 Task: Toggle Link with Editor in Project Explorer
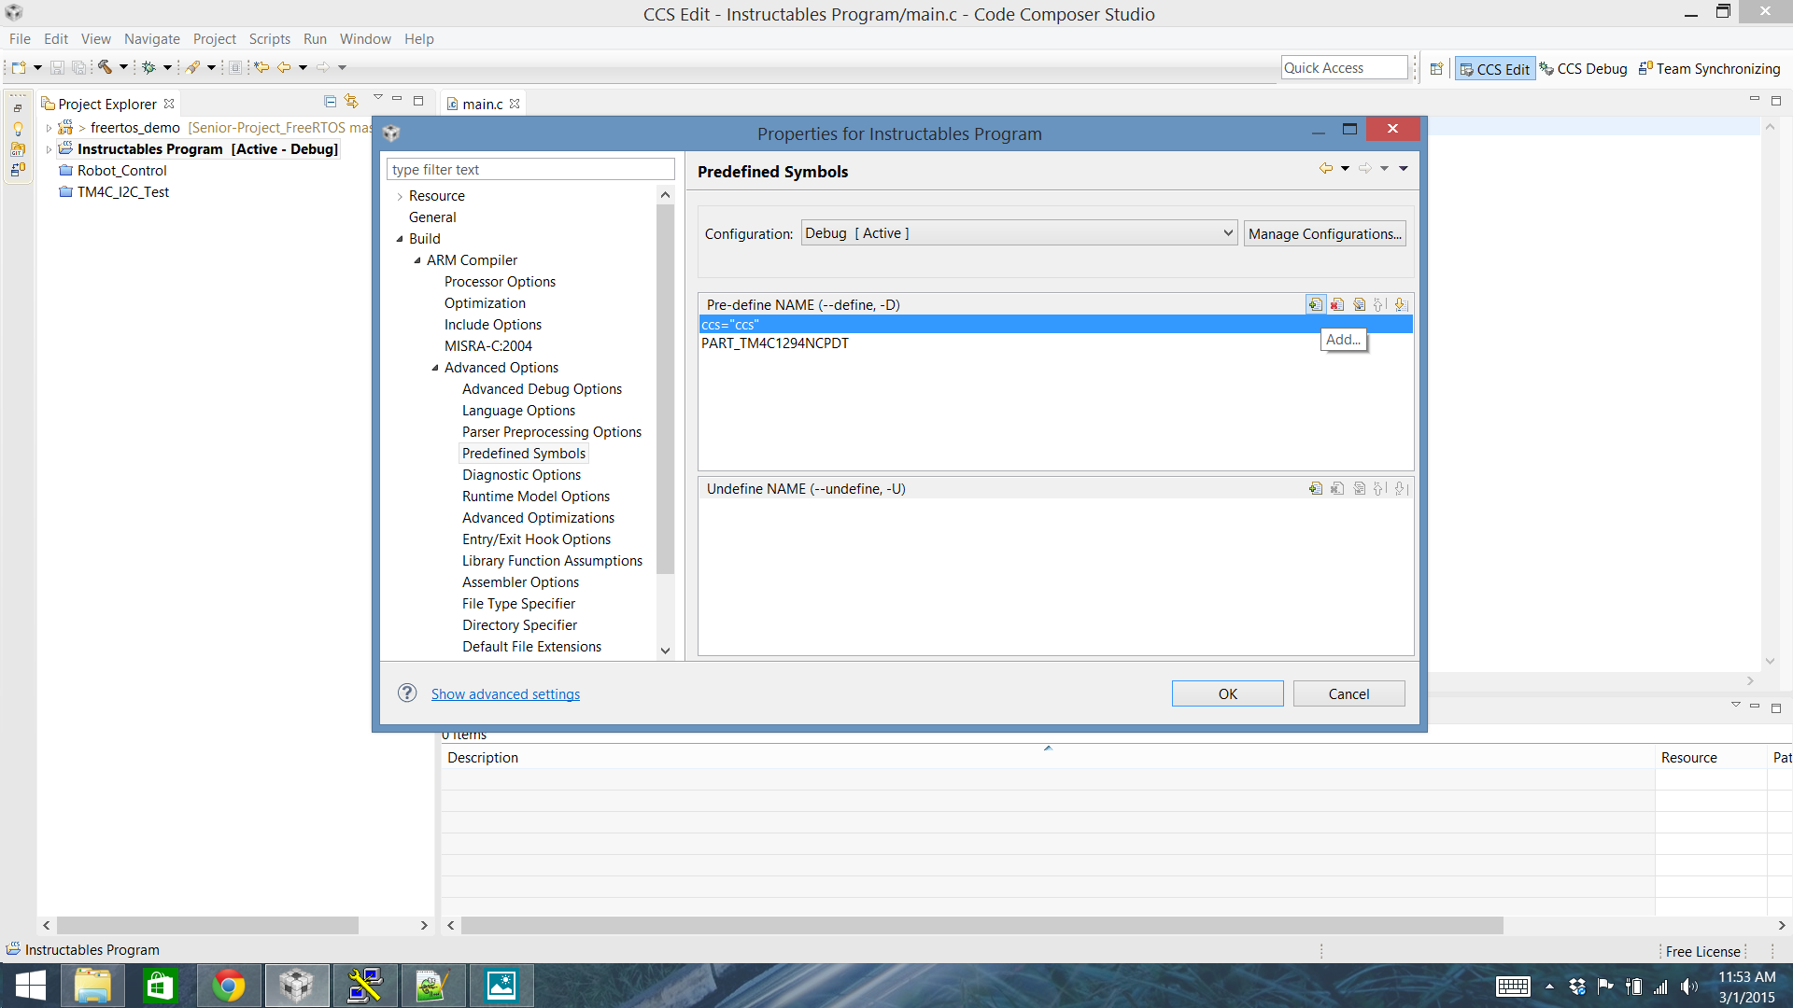[351, 101]
